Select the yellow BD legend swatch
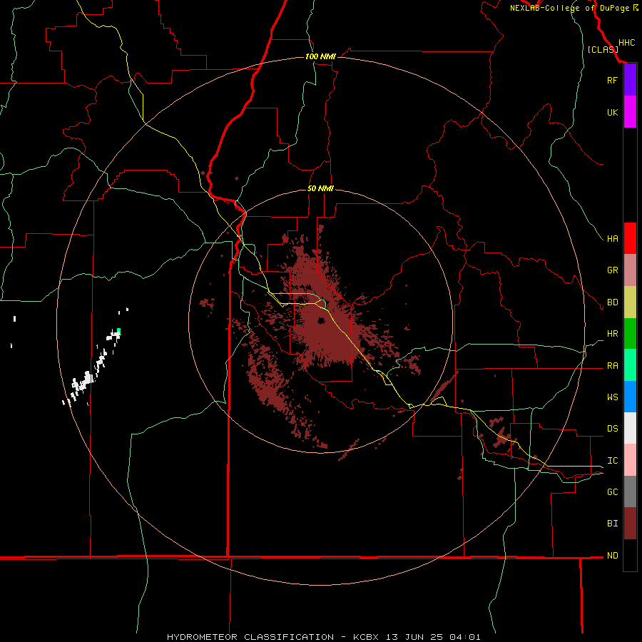Viewport: 642px width, 642px height. coord(630,302)
